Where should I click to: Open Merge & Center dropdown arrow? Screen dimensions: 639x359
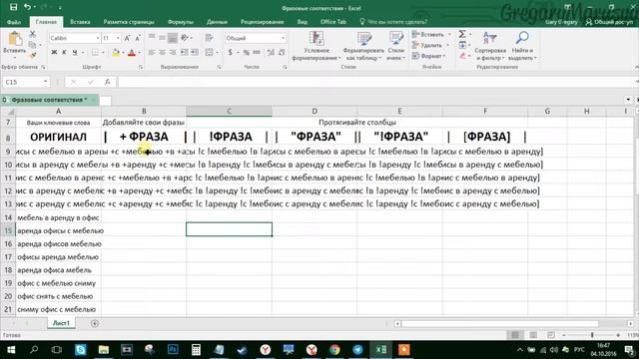click(x=218, y=52)
